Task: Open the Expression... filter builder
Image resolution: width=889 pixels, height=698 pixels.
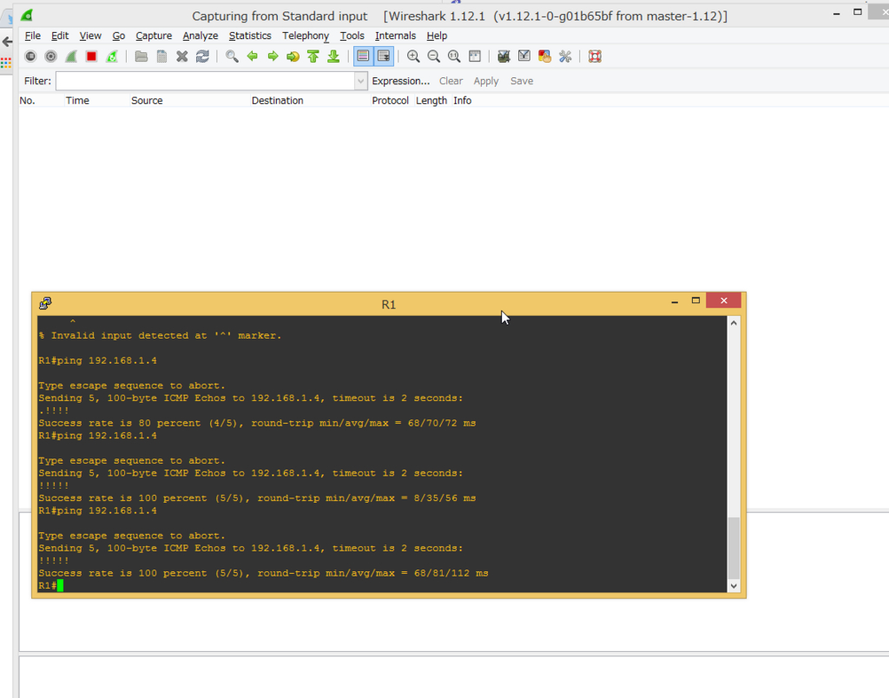Action: pyautogui.click(x=401, y=81)
